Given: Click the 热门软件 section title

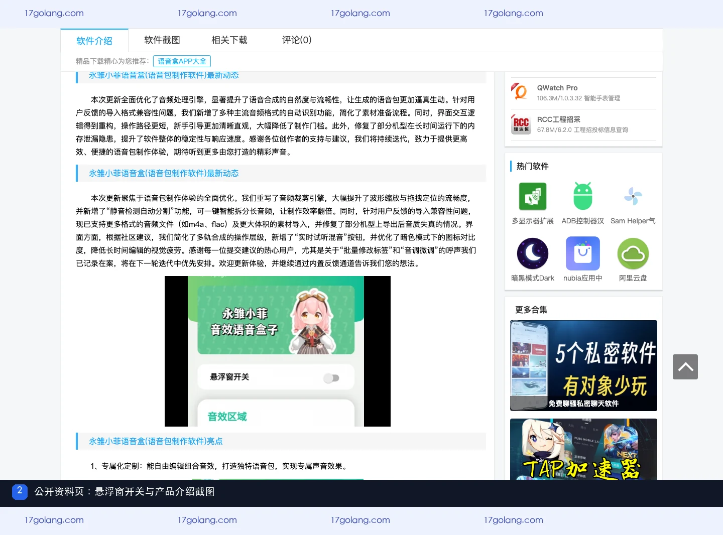Looking at the screenshot, I should [x=533, y=166].
